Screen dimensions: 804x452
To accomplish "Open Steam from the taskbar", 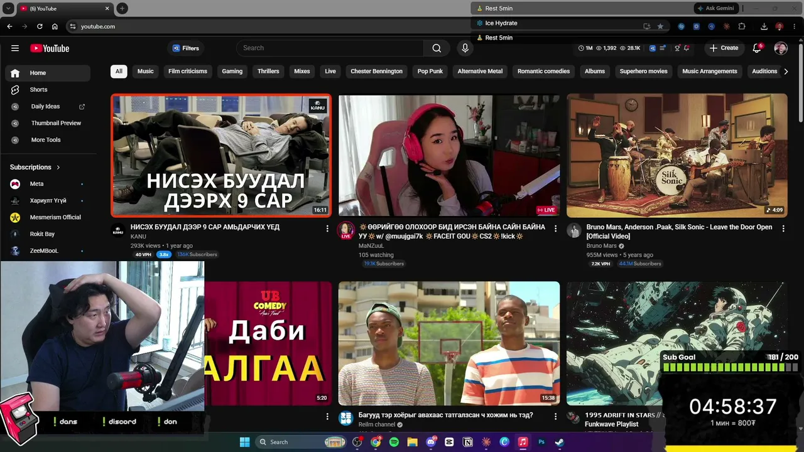I will 559,442.
